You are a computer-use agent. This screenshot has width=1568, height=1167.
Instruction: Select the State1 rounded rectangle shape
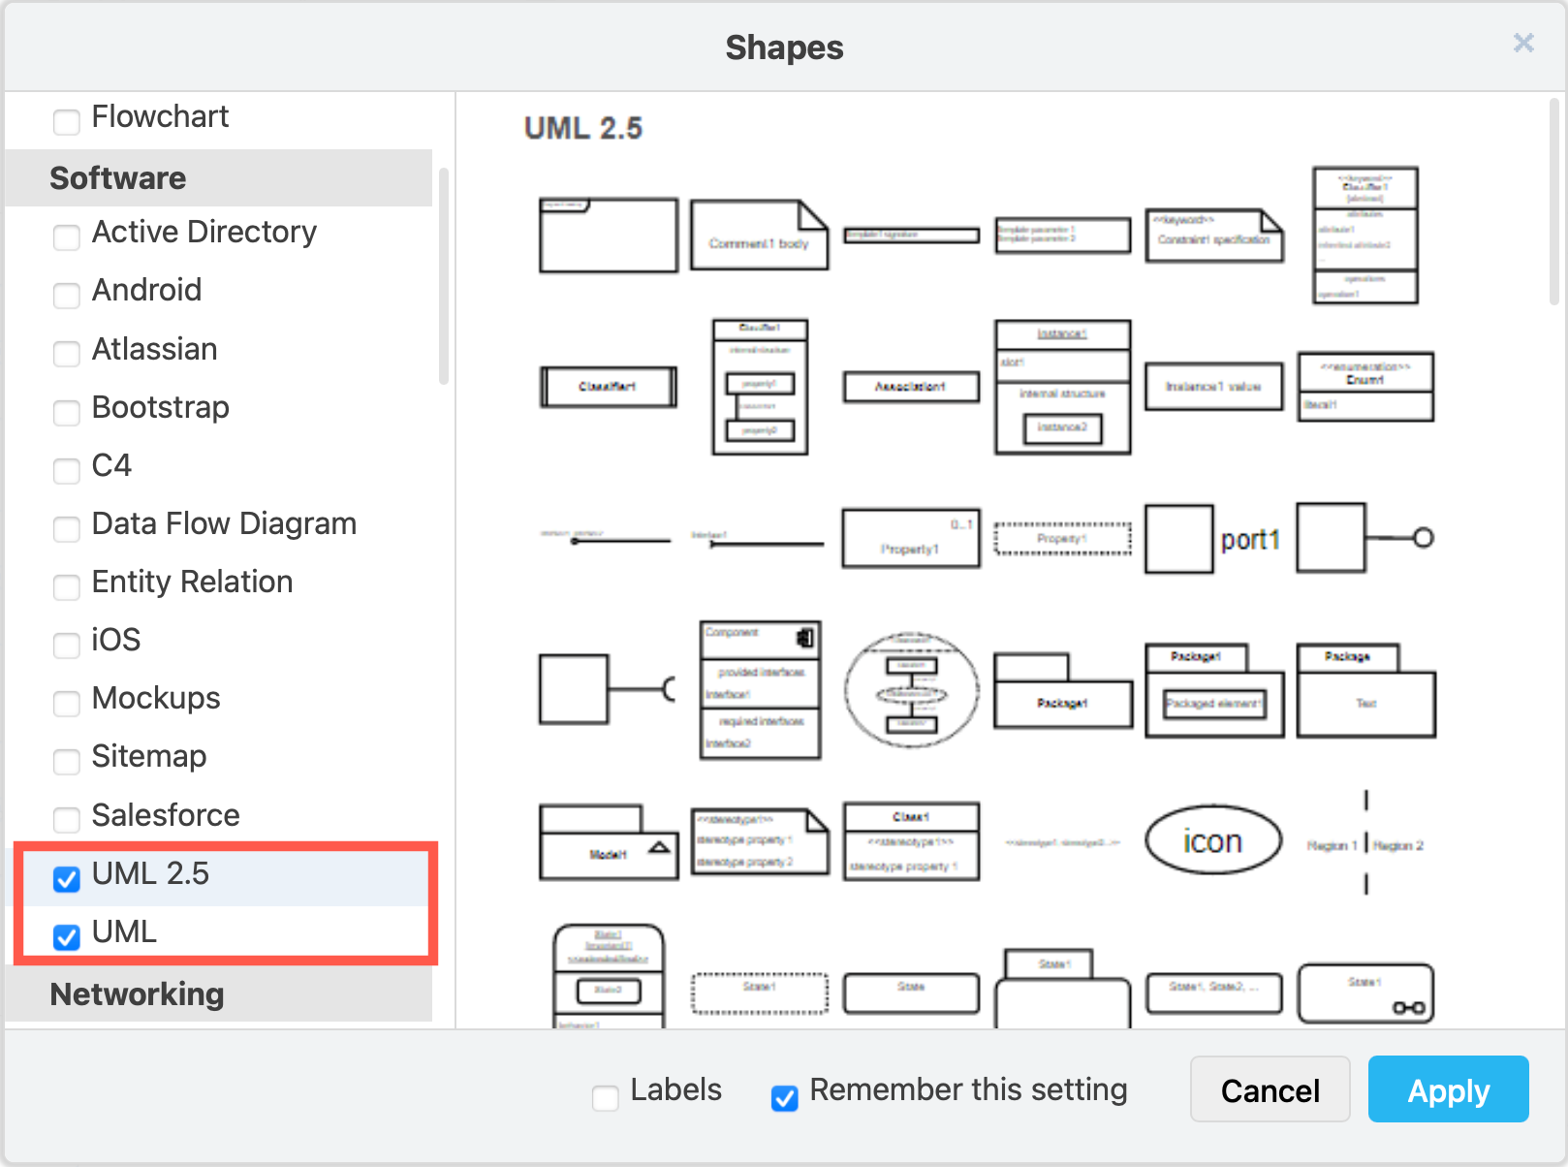[x=1366, y=993]
